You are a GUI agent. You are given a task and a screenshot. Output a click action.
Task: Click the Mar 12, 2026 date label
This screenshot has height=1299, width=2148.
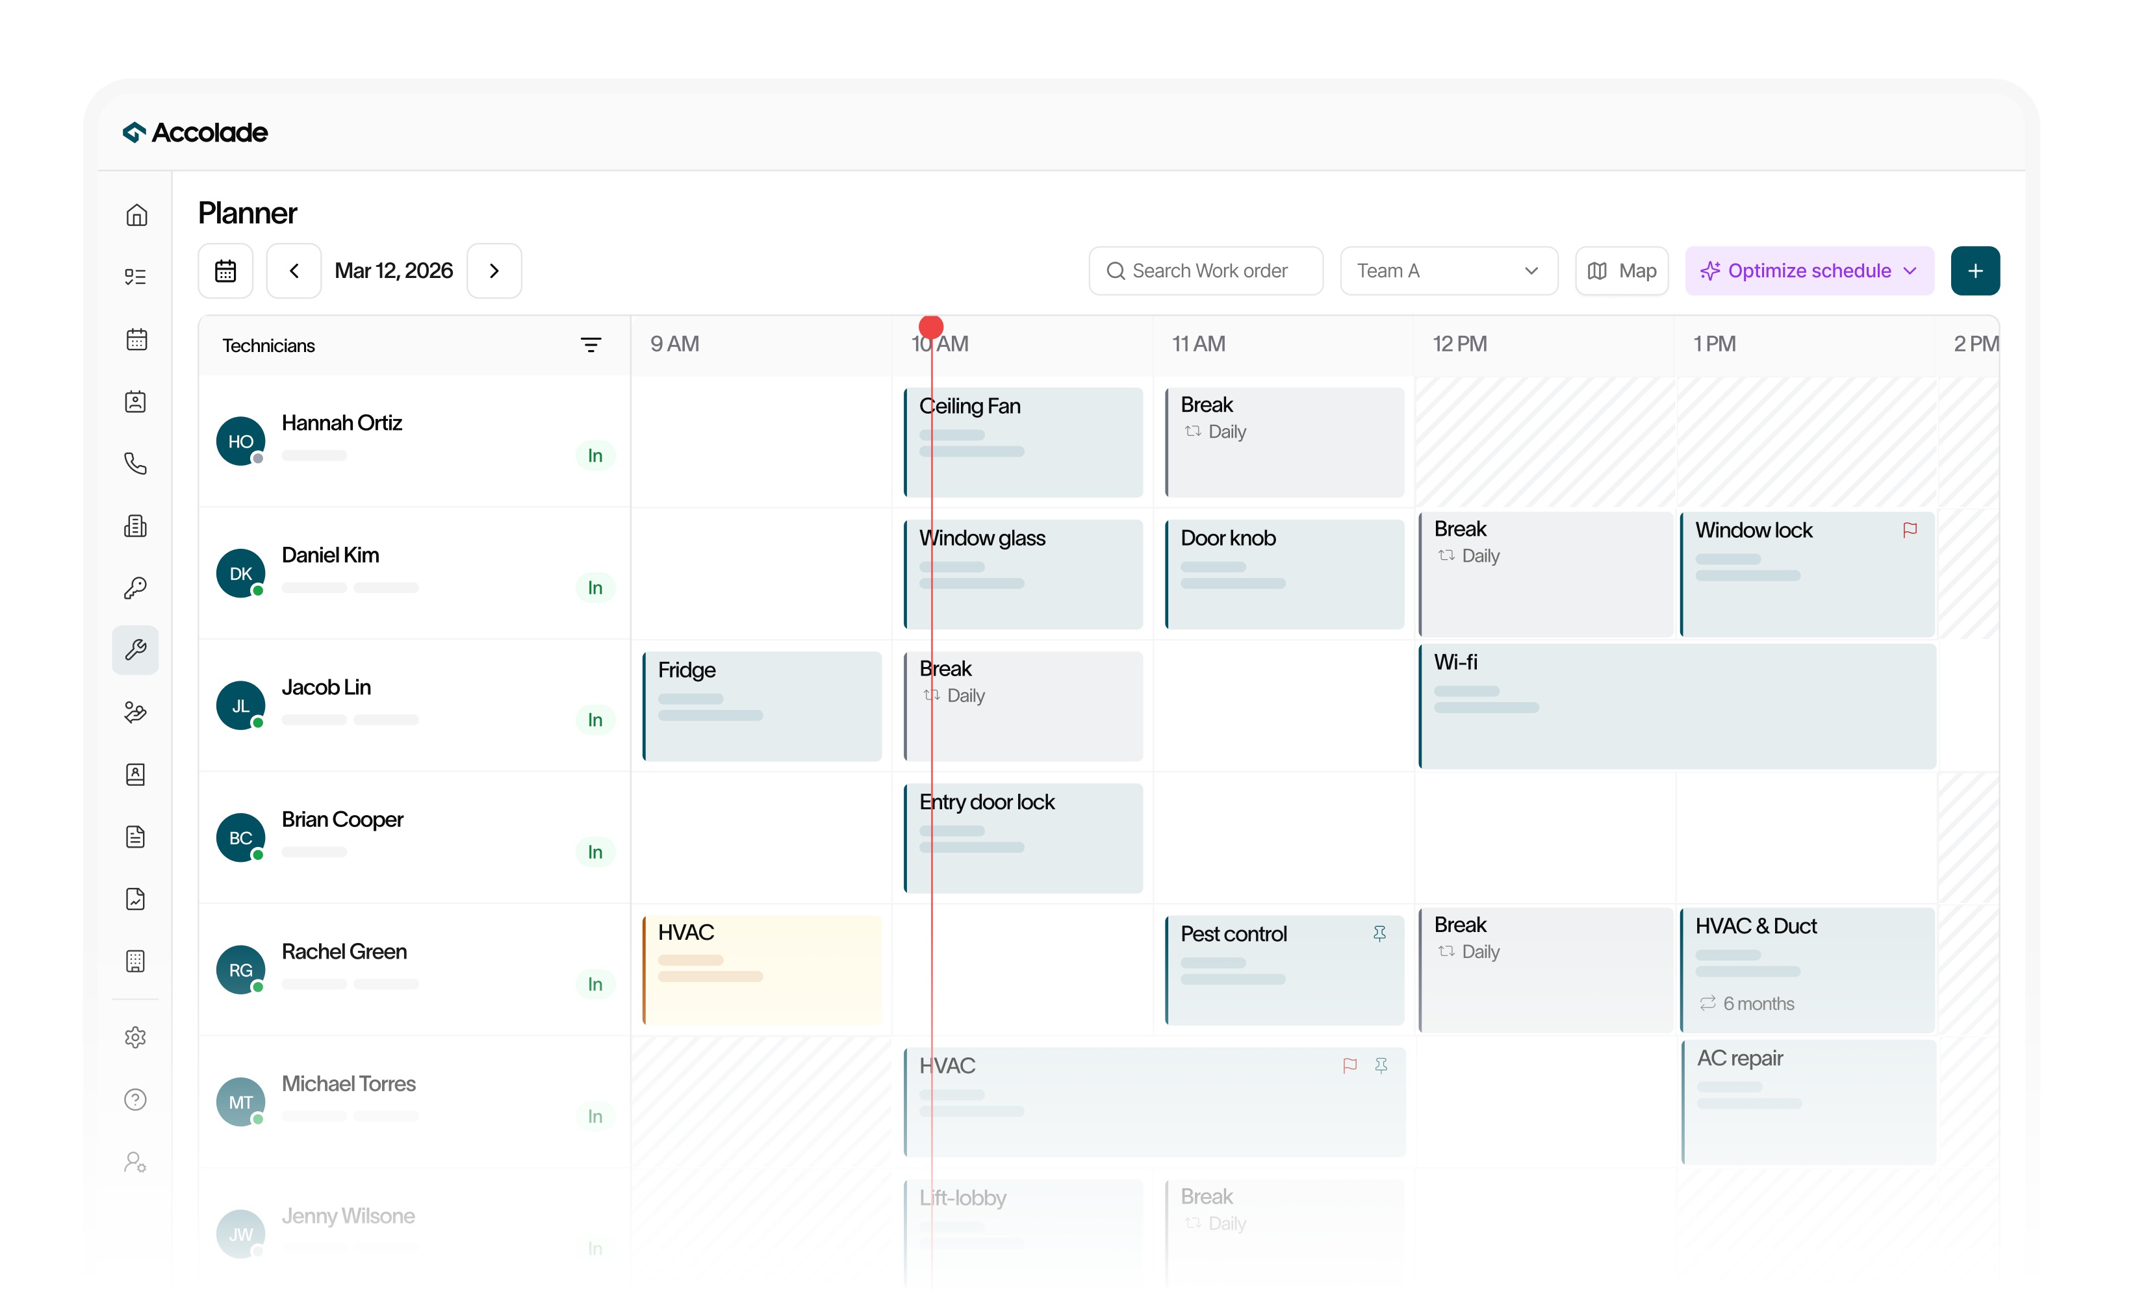pos(394,271)
